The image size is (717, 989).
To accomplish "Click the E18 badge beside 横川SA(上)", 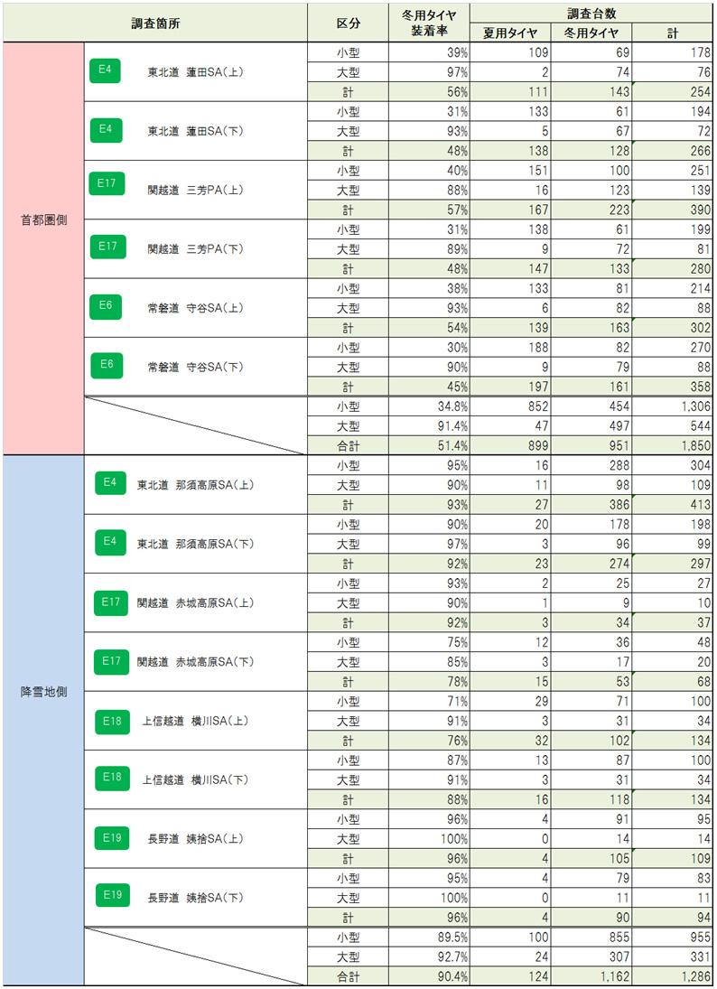I will 111,720.
